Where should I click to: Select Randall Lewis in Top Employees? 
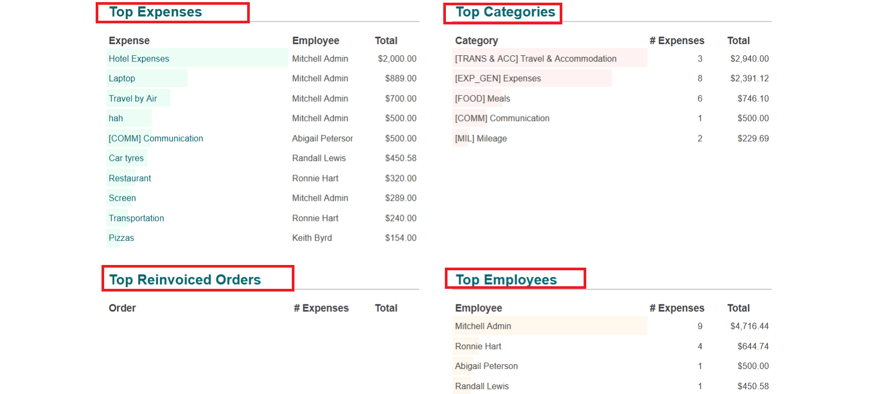coord(482,386)
